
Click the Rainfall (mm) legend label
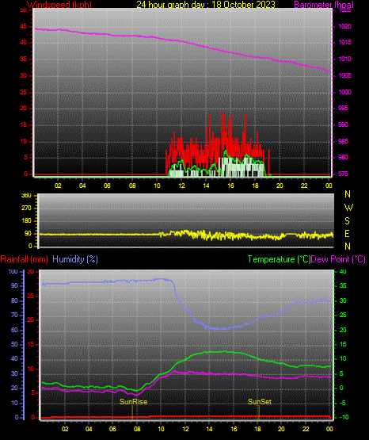24,259
